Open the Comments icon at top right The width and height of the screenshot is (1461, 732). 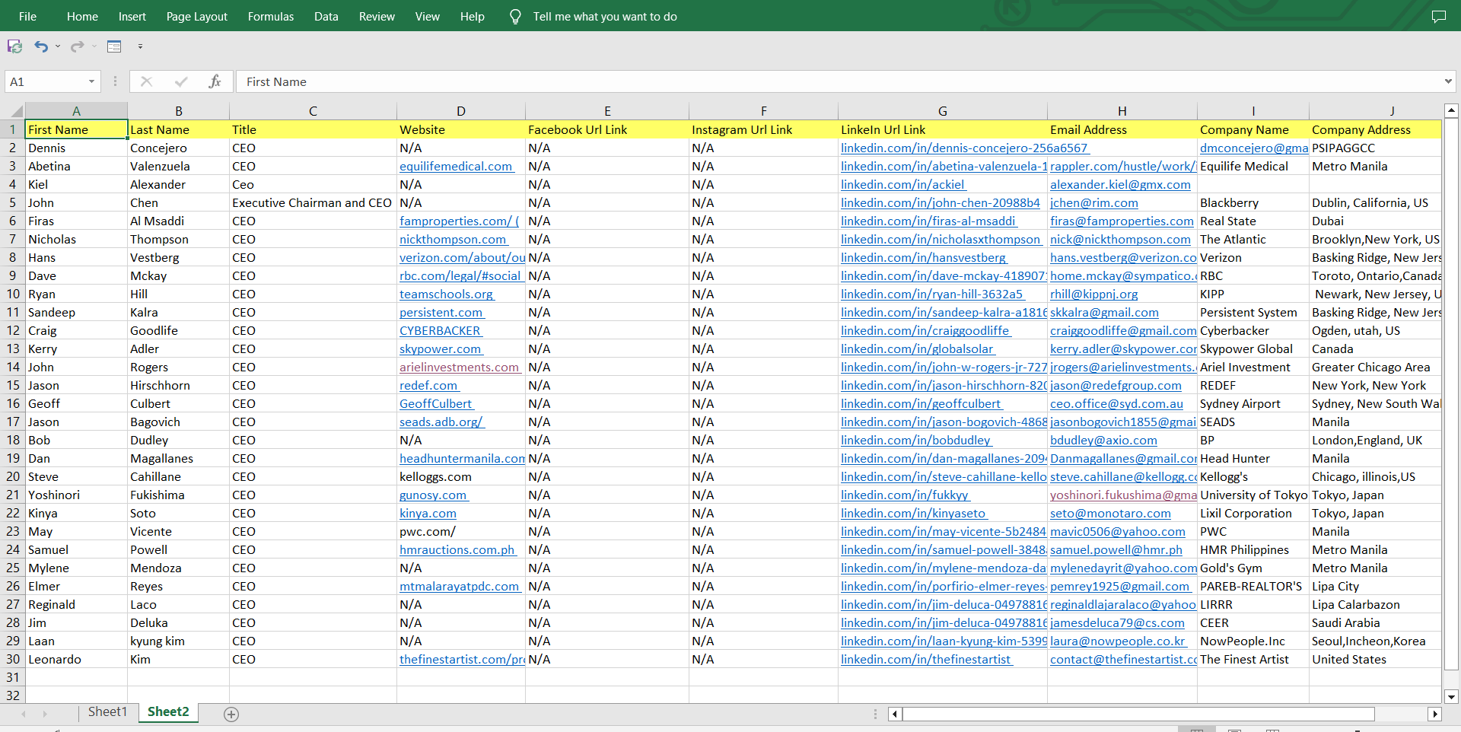point(1438,17)
